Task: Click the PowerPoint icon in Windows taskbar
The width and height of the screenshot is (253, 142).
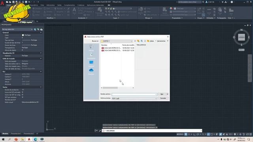Action: point(16,139)
